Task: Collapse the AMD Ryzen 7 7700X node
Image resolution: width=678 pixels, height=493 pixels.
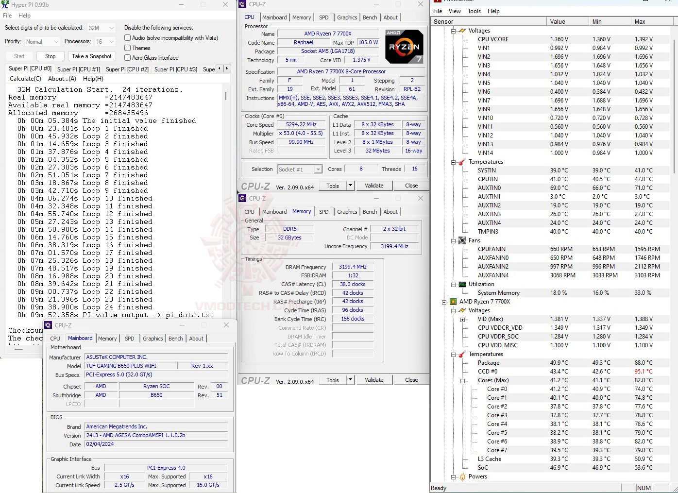Action: pos(444,302)
